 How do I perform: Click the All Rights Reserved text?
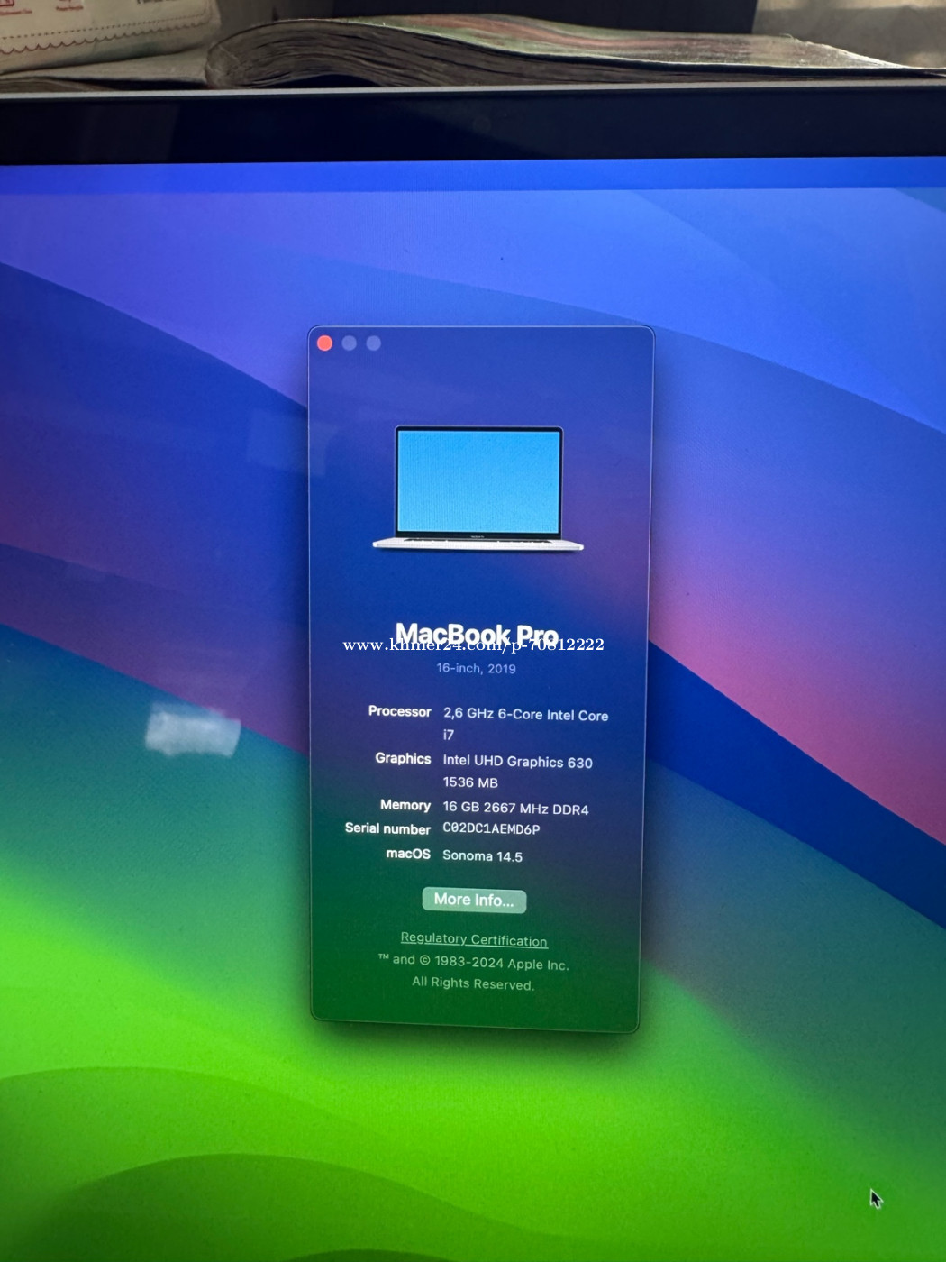(x=473, y=983)
